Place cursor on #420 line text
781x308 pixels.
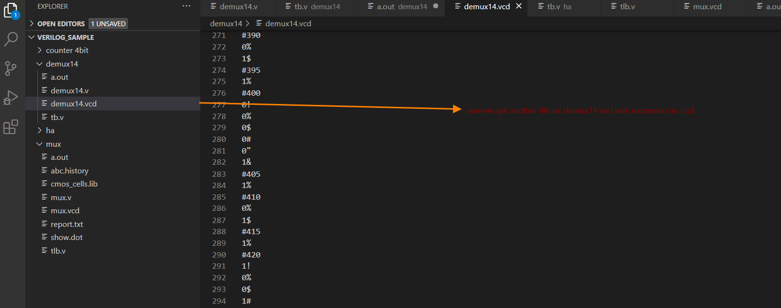coord(251,255)
